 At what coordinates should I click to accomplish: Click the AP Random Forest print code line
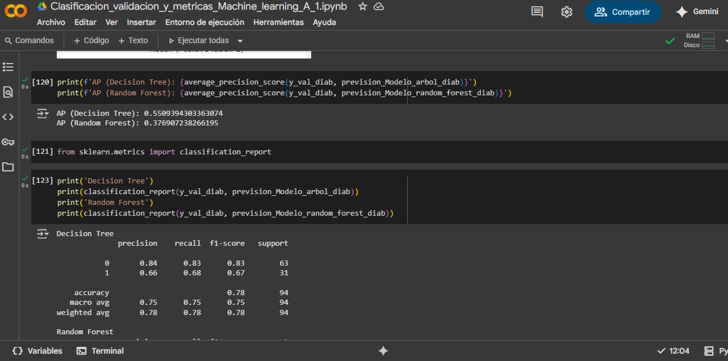click(x=284, y=93)
